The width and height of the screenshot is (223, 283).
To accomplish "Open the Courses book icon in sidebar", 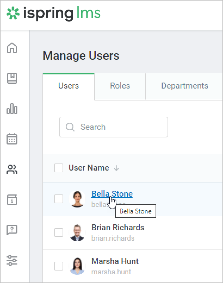I will (12, 78).
